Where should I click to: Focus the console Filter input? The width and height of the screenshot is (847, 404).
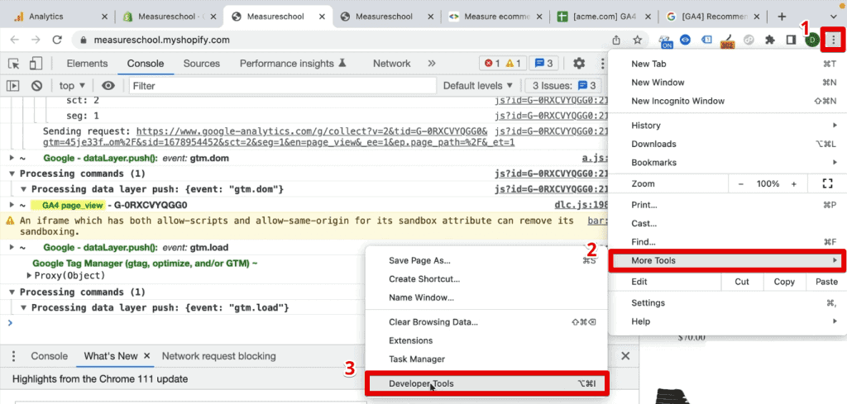[283, 85]
